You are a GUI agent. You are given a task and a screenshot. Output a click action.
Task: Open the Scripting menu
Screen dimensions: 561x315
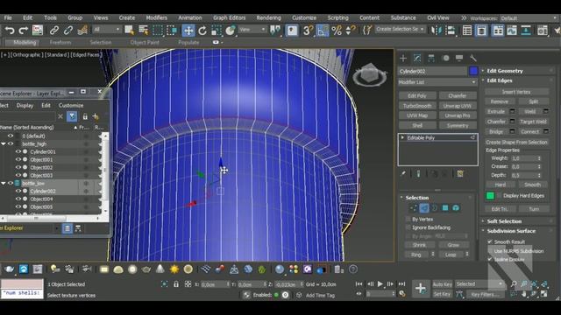pyautogui.click(x=337, y=17)
